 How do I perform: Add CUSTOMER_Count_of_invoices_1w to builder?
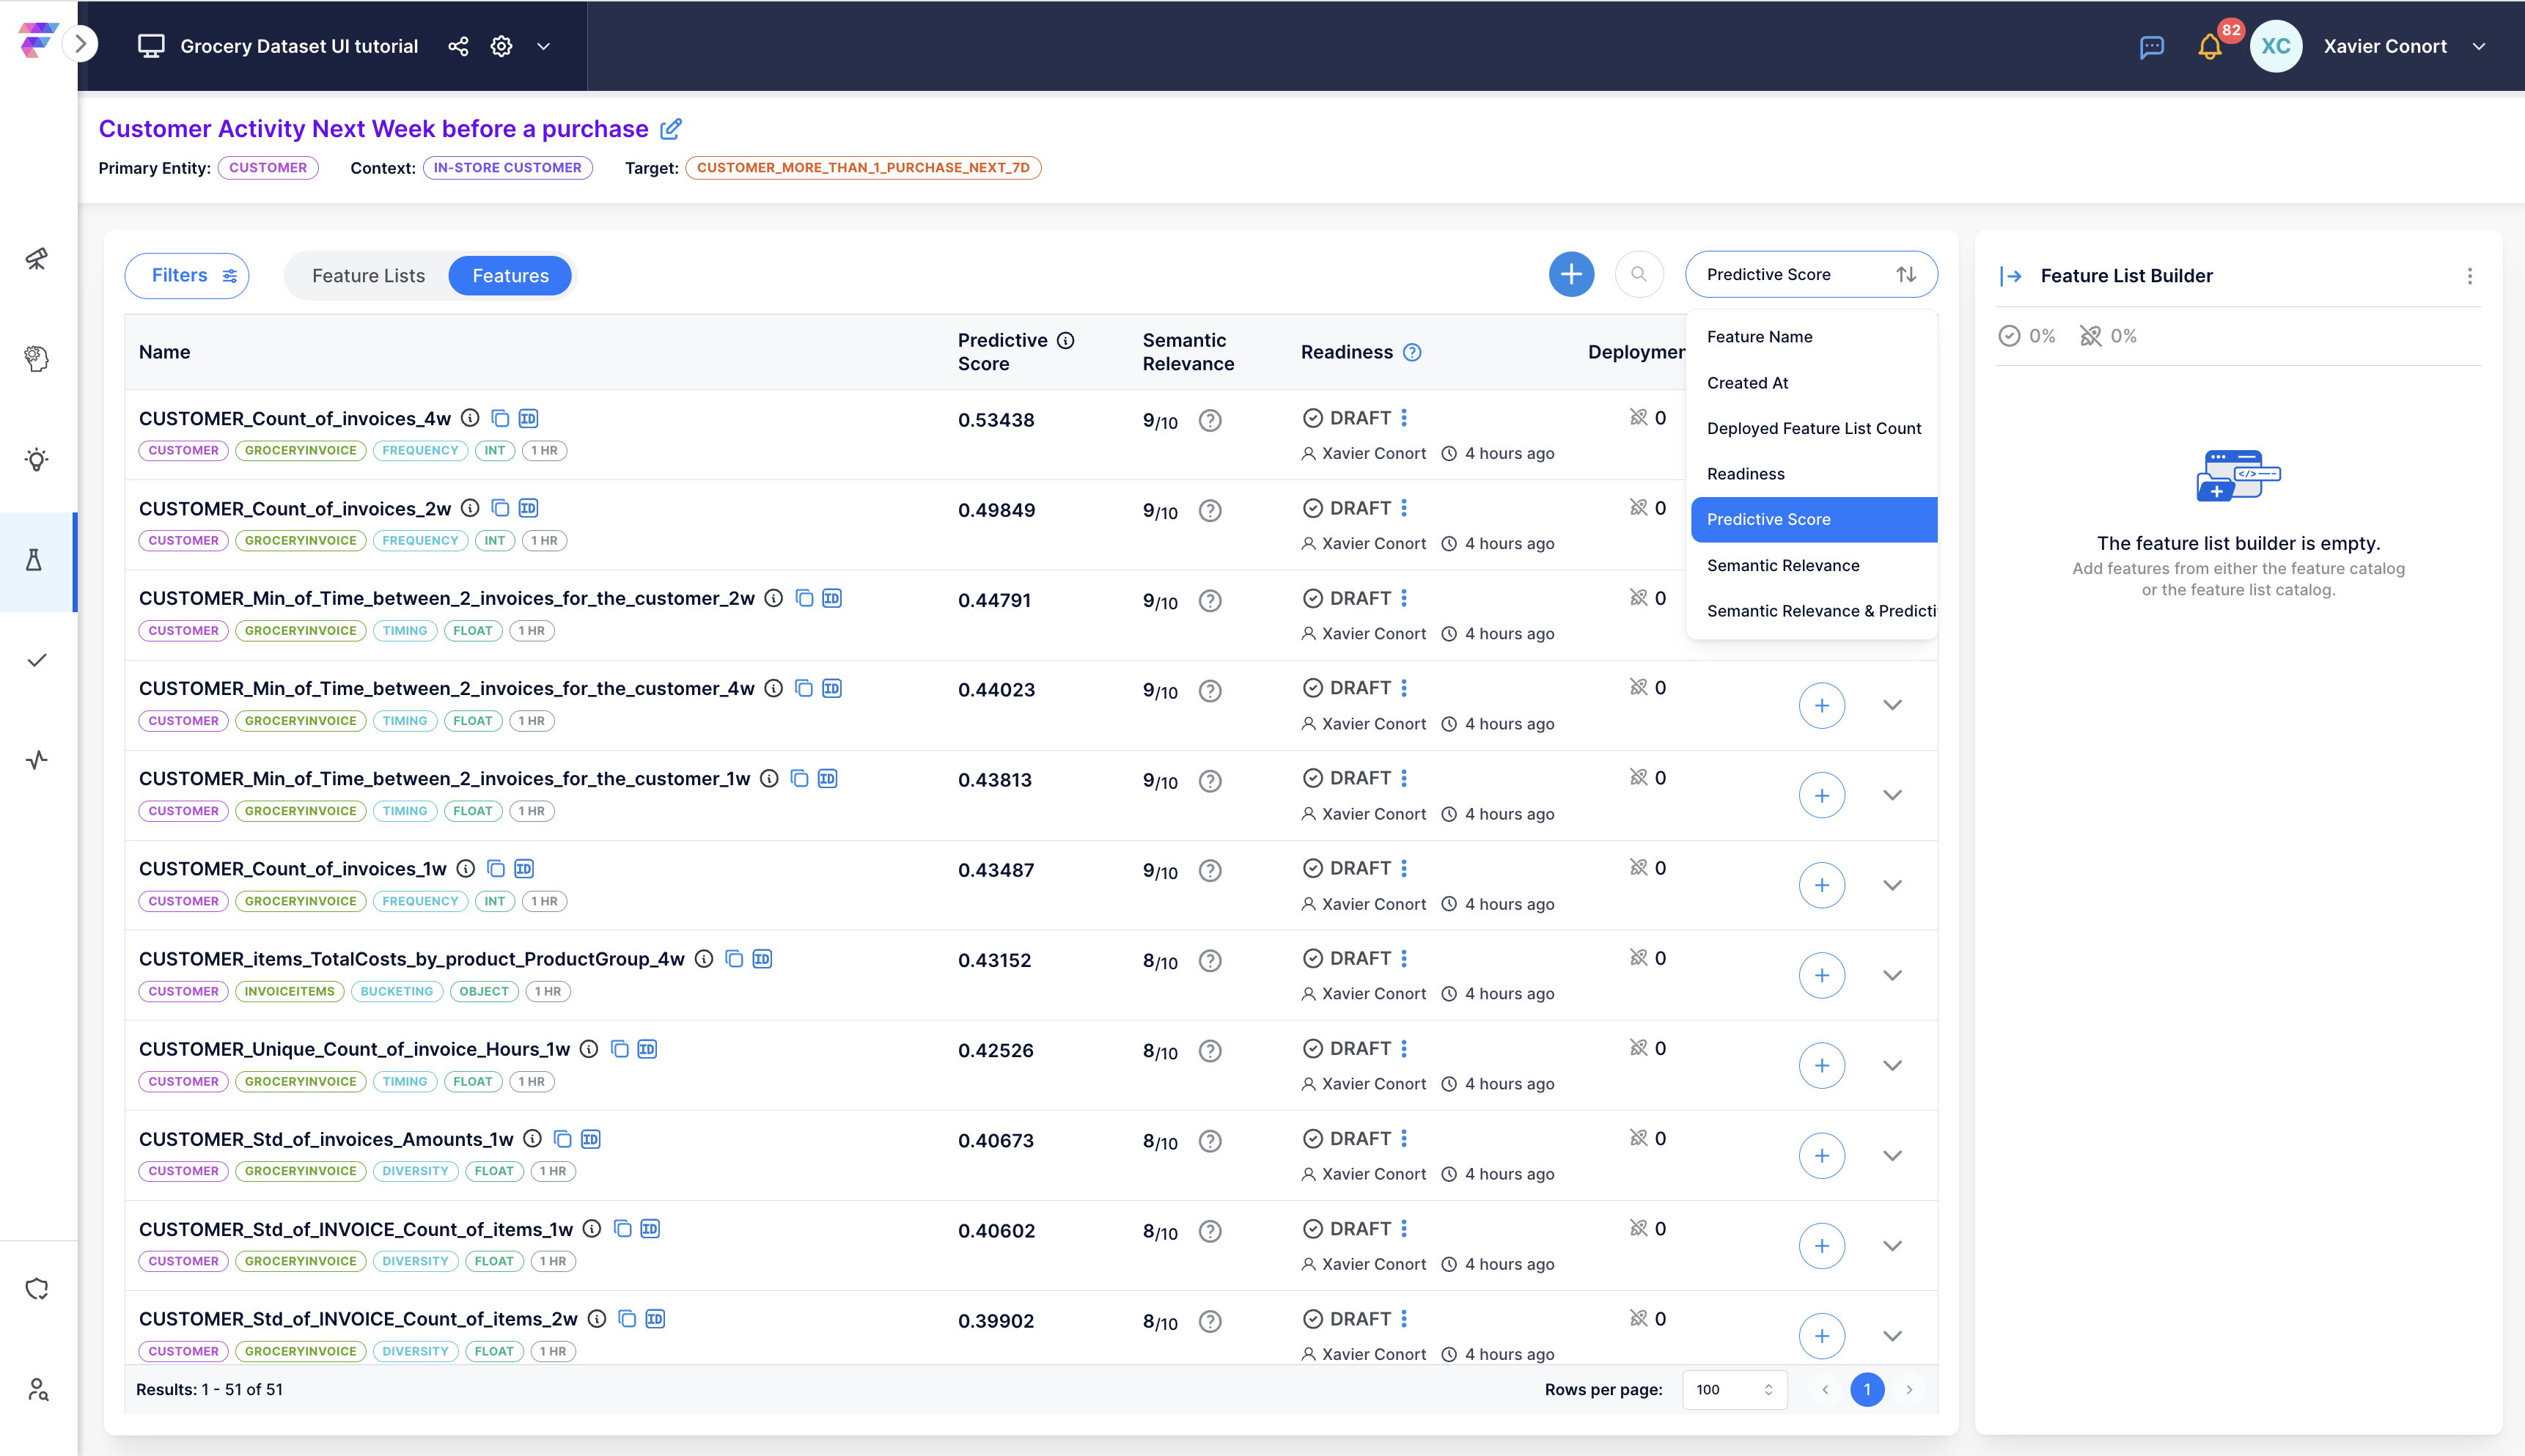click(1822, 886)
